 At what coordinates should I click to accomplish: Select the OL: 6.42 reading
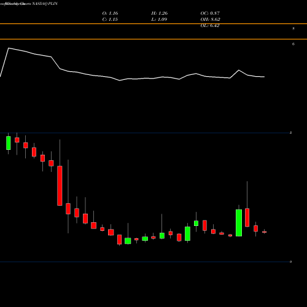(x=210, y=26)
